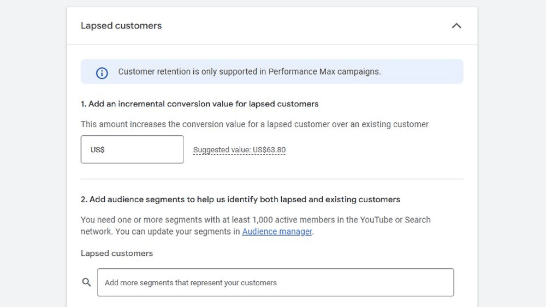Select the heading Add audience segments to help
The width and height of the screenshot is (546, 307).
click(x=240, y=200)
